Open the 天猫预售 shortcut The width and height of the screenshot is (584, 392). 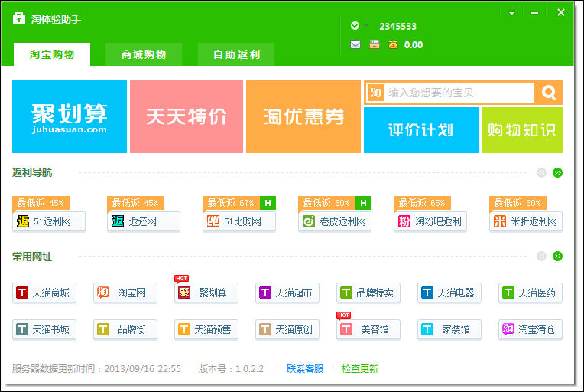(x=206, y=329)
